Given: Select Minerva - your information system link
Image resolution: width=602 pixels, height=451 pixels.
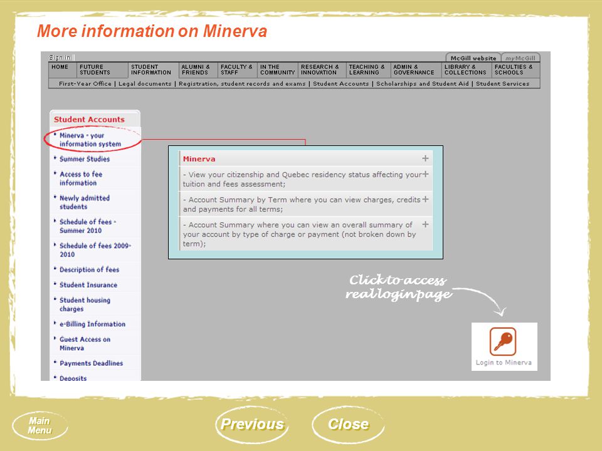Looking at the screenshot, I should [x=90, y=140].
